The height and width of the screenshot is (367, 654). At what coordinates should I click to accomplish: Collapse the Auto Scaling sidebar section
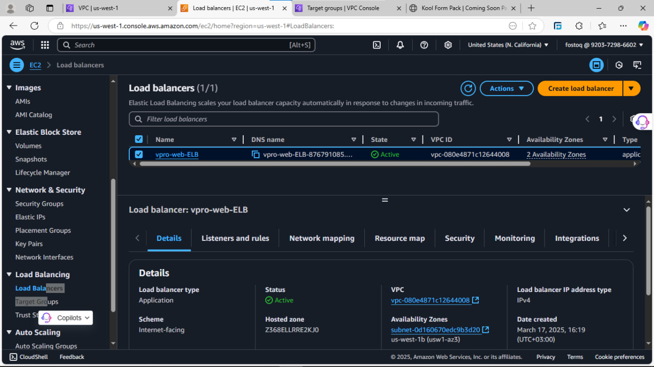(x=9, y=332)
